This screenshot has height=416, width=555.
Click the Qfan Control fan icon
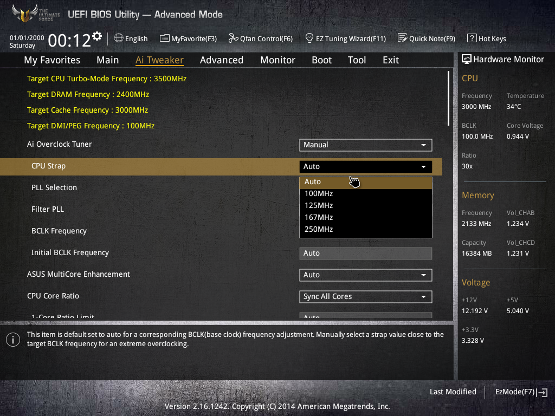tap(233, 38)
